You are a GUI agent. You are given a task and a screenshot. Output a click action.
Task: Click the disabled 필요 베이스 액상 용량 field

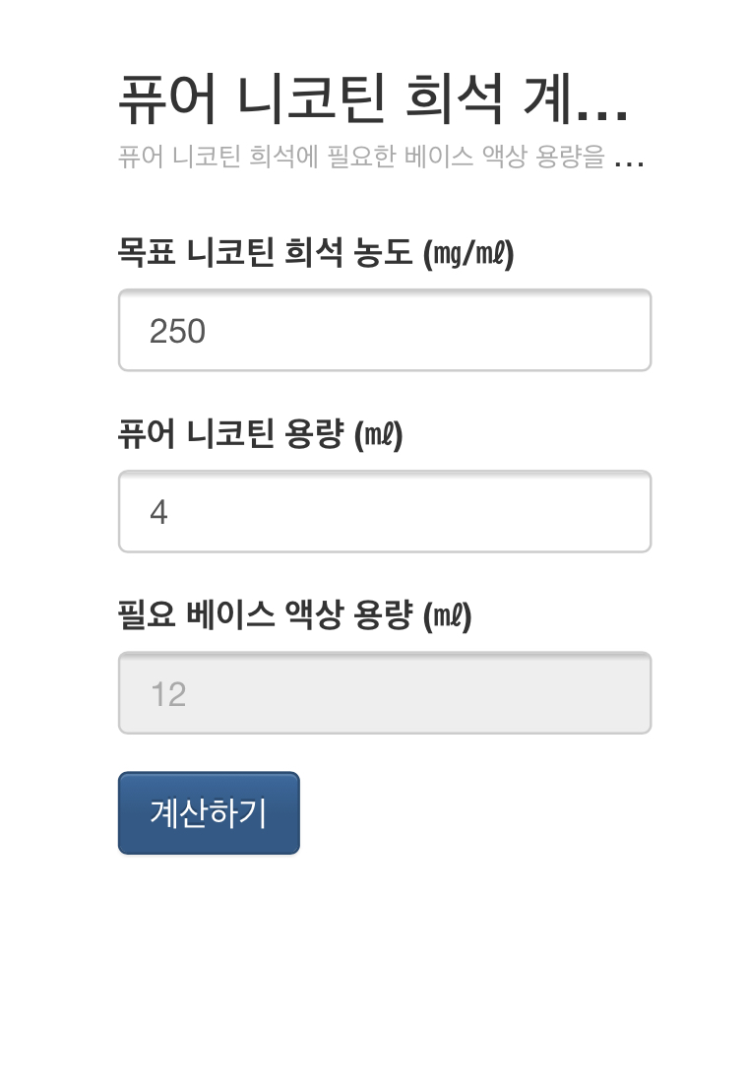(385, 693)
